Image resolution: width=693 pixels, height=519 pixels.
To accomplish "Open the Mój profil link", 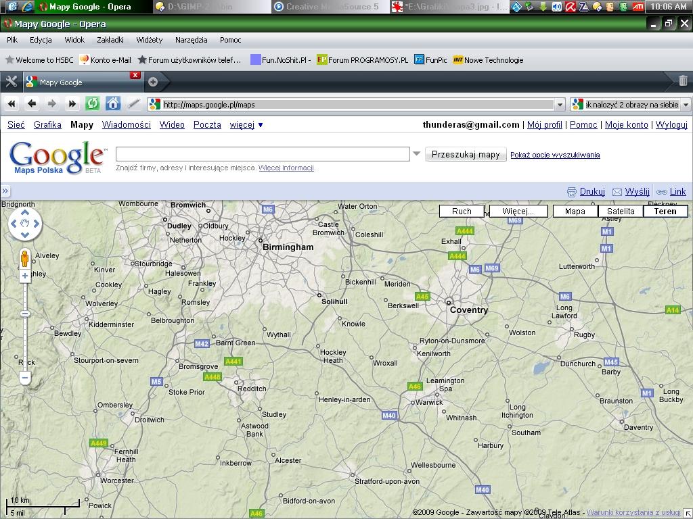I will tap(545, 124).
